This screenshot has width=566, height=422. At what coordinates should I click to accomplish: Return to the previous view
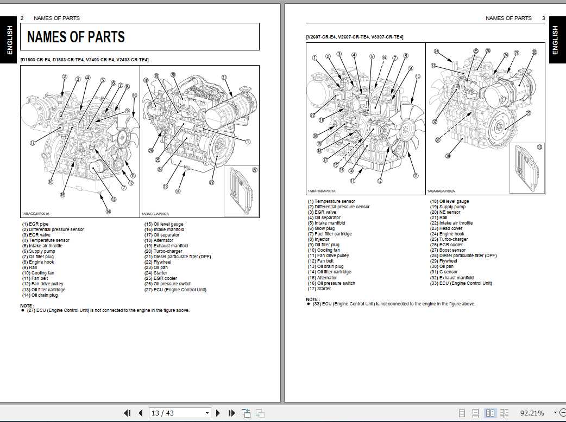pos(246,413)
